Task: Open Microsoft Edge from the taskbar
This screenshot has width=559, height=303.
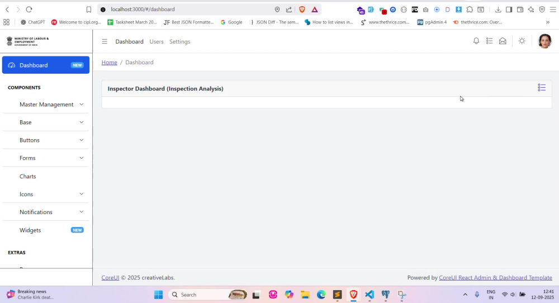Action: click(x=321, y=295)
